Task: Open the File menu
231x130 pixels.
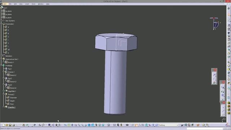Action: pos(10,4)
